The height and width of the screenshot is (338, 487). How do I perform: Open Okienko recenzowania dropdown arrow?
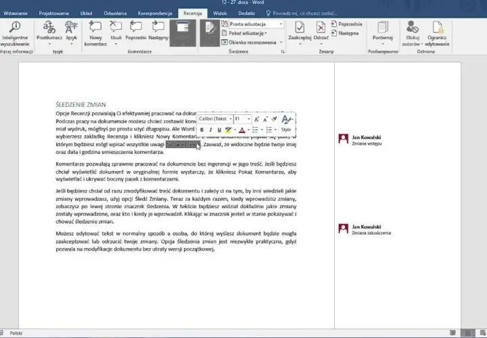[281, 42]
